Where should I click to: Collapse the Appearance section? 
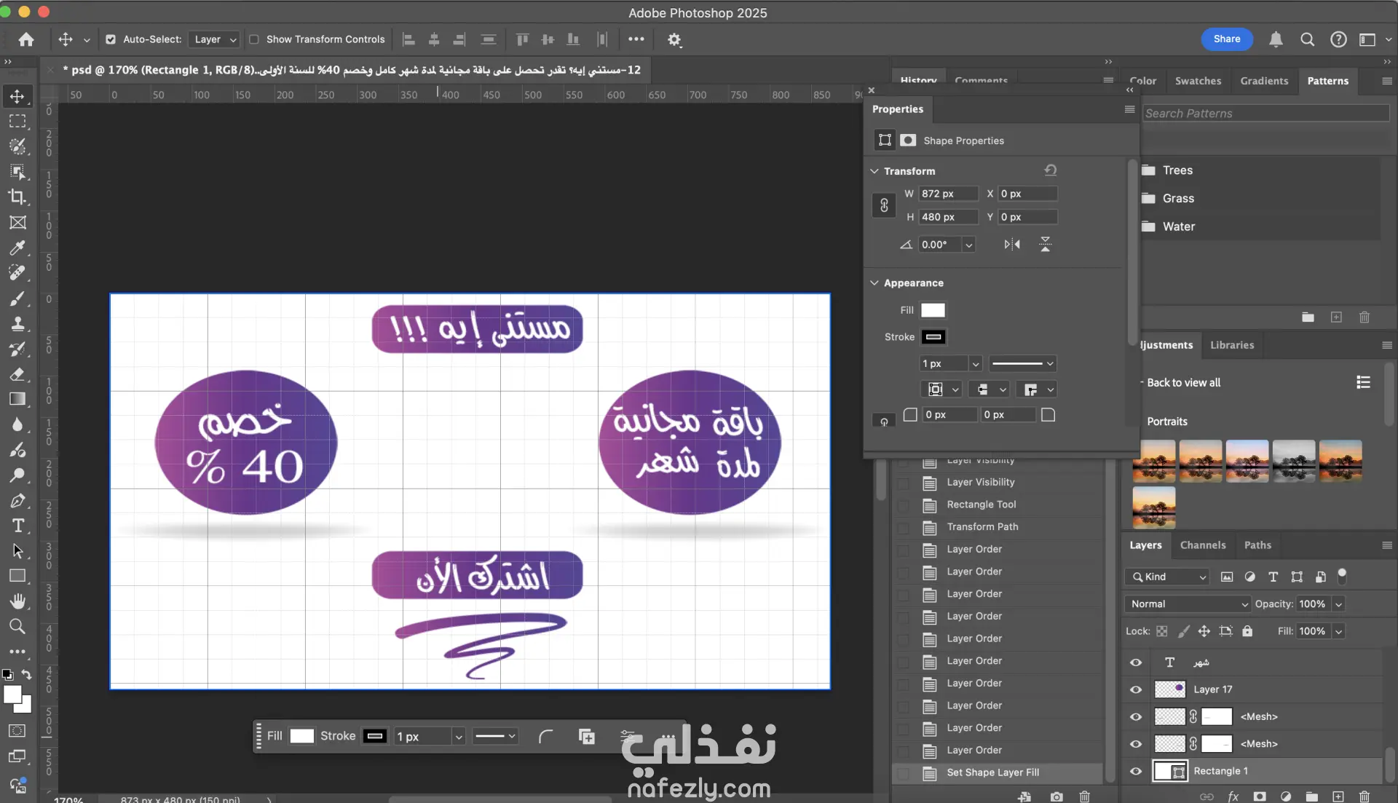pos(874,282)
